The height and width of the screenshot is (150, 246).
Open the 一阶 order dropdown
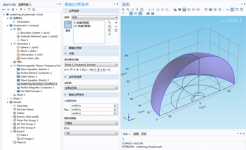point(91,133)
